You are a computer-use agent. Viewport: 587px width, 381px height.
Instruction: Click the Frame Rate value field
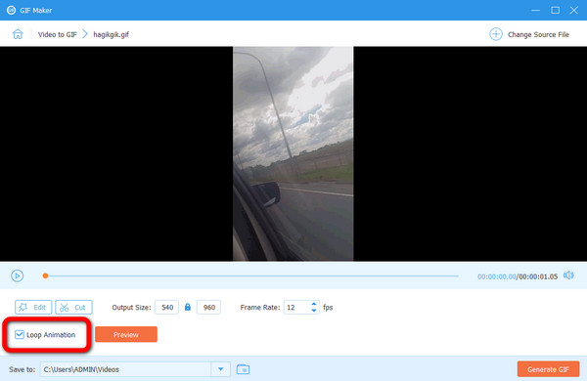coord(296,308)
